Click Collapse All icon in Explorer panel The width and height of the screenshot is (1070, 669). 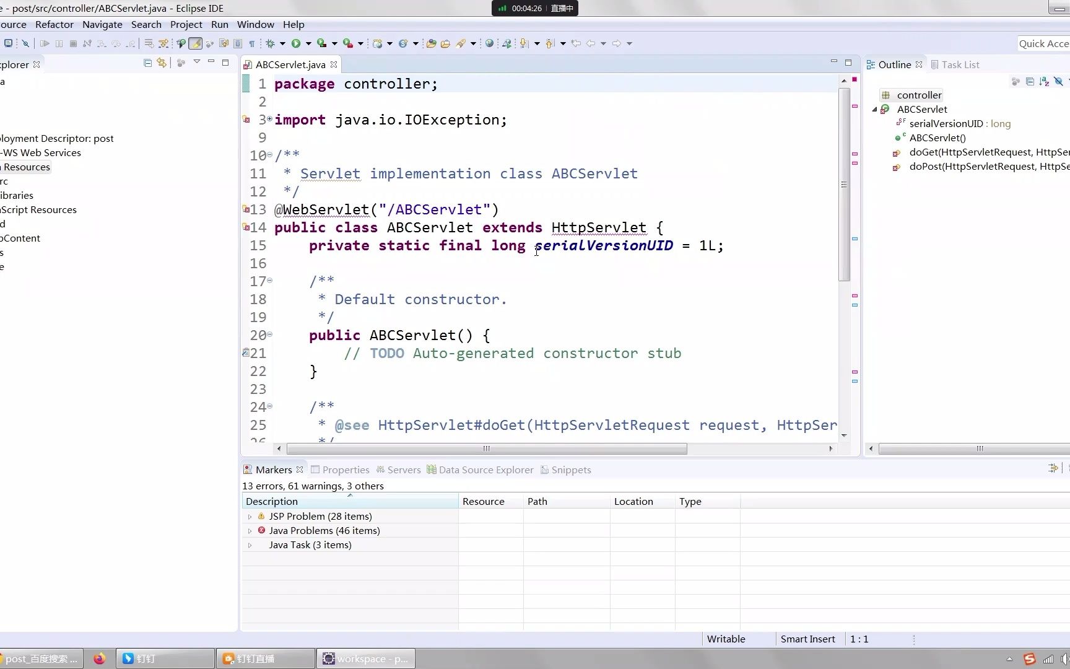click(147, 63)
